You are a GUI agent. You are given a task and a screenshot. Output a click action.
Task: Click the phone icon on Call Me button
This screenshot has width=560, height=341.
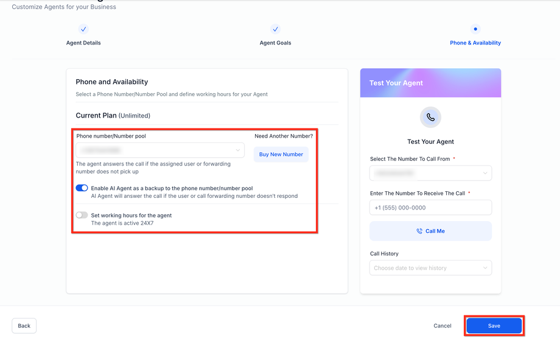point(419,231)
